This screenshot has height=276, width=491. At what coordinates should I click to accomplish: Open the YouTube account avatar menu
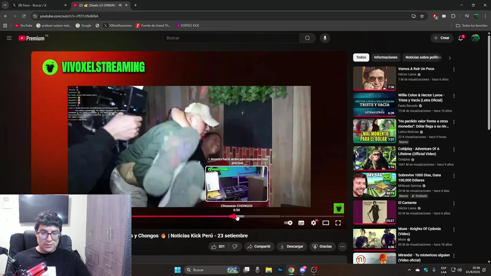coord(475,38)
